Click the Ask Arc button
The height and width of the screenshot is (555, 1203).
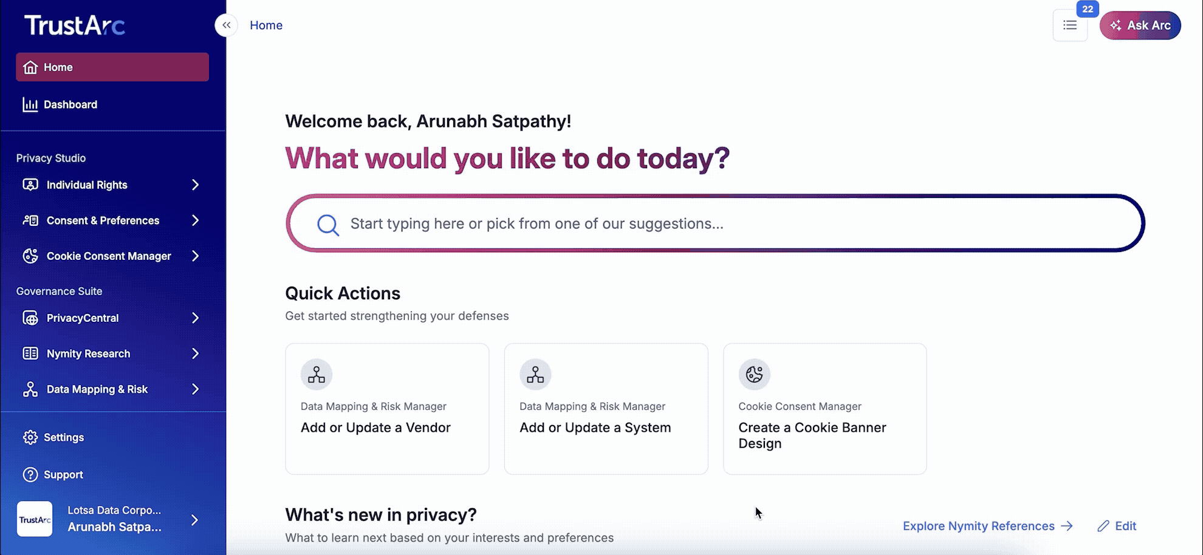tap(1140, 25)
